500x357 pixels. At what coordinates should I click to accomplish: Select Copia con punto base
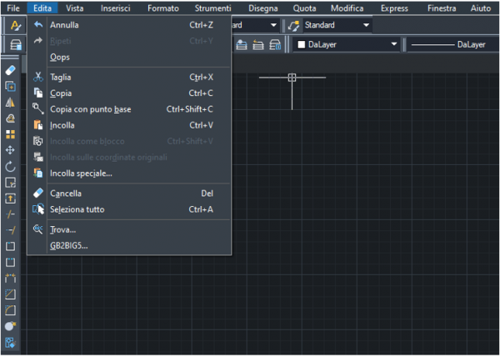[x=129, y=109]
